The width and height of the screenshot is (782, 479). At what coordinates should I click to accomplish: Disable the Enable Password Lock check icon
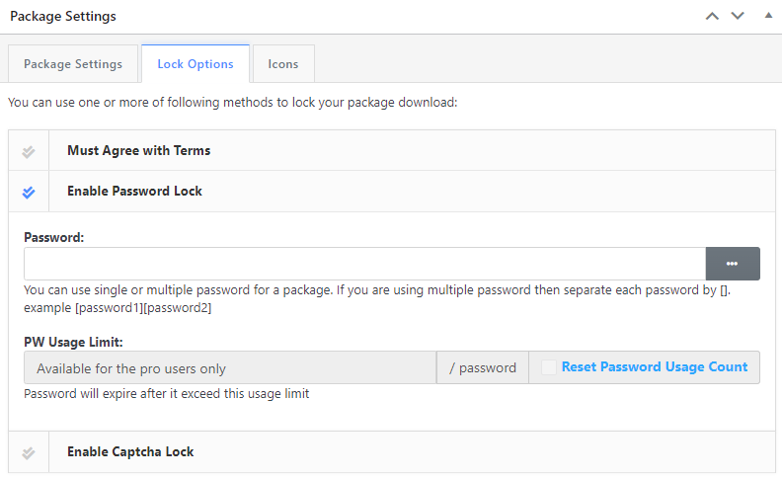(x=29, y=192)
